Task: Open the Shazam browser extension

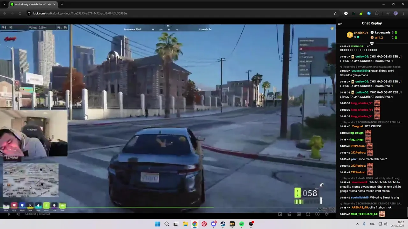Action: click(x=369, y=13)
